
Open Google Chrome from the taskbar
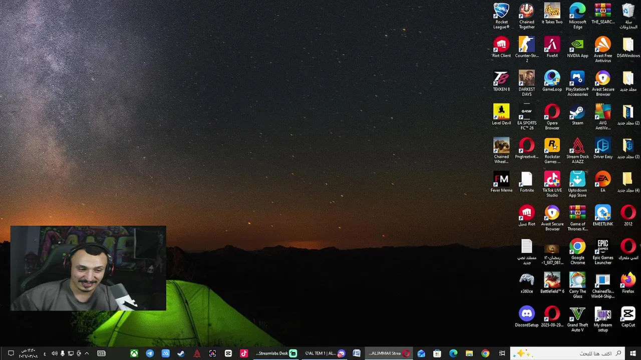pos(485,353)
